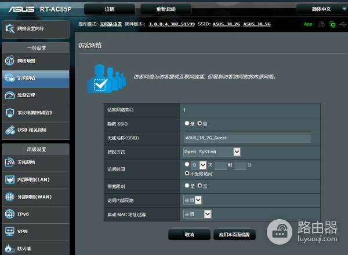Open VPN menu item label
This screenshot has width=348, height=255.
point(23,231)
